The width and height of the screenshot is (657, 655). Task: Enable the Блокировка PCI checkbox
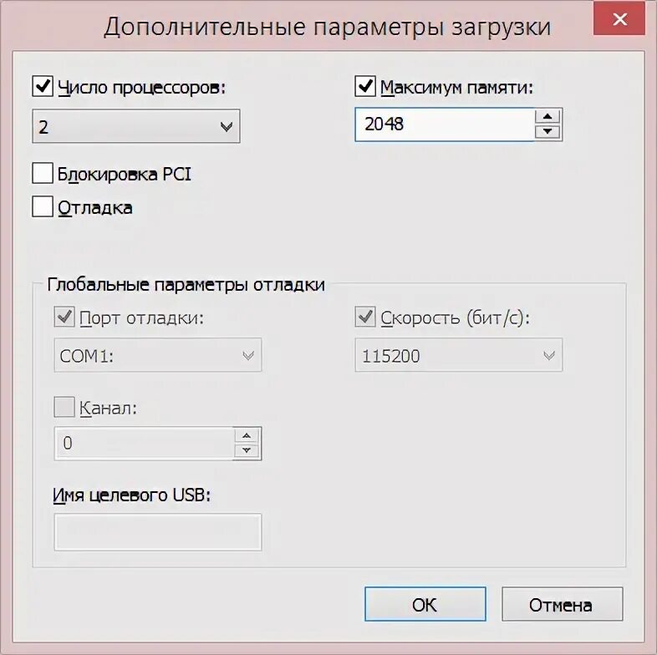pos(42,174)
